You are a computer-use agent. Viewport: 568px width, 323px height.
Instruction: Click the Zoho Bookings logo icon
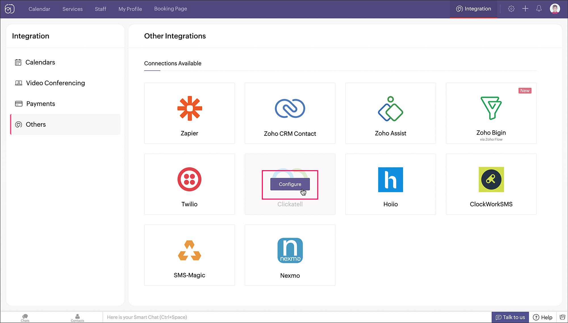pos(10,9)
